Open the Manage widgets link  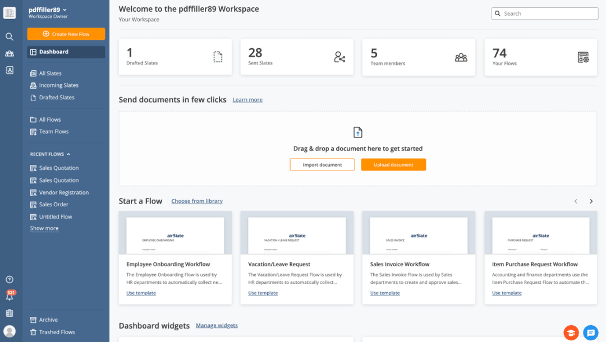(x=217, y=325)
